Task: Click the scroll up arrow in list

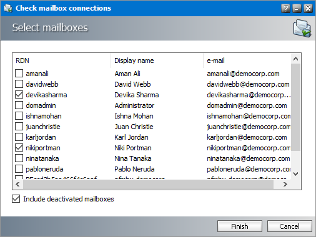Action: tap(295, 59)
